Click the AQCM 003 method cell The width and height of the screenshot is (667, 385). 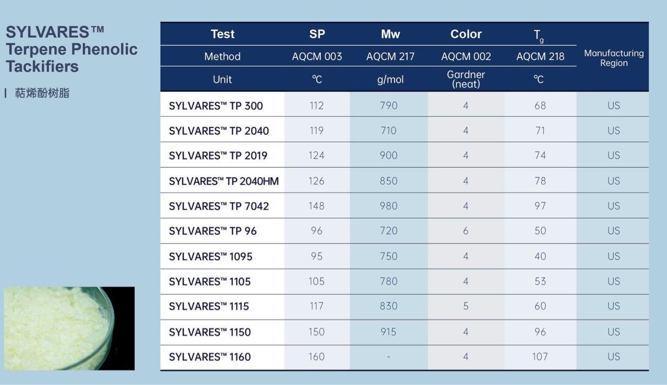pos(317,57)
